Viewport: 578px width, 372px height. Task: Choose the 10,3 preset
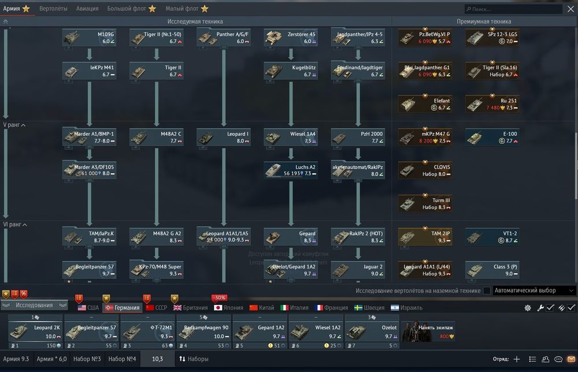point(157,359)
